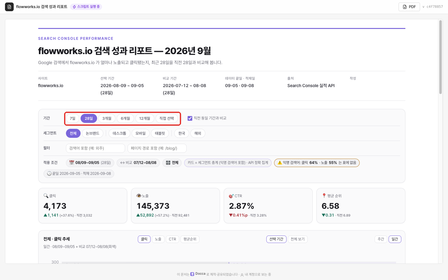Image resolution: width=448 pixels, height=280 pixels.
Task: Select the 28일 period option
Action: coord(89,119)
